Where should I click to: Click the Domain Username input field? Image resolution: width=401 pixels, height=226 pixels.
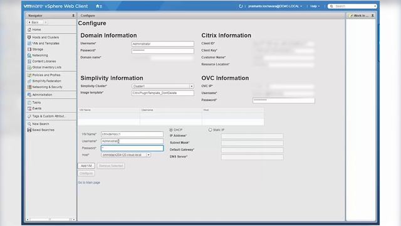click(x=163, y=44)
